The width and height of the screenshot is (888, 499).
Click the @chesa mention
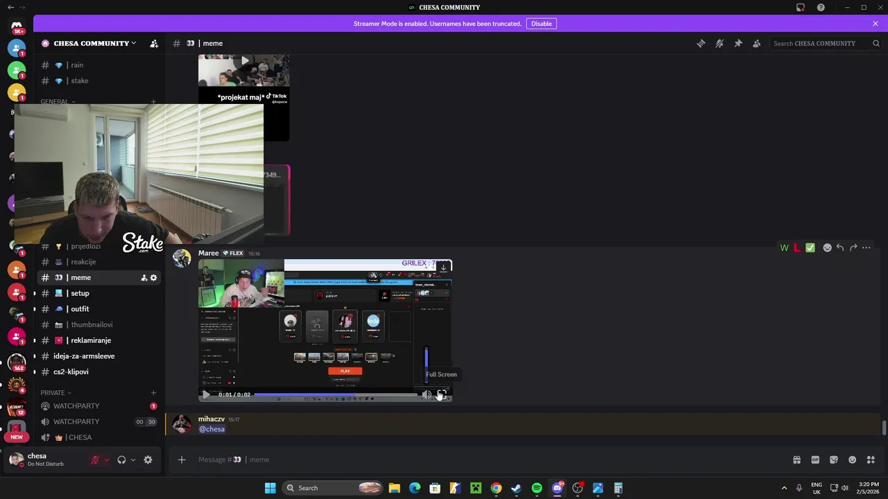click(212, 429)
